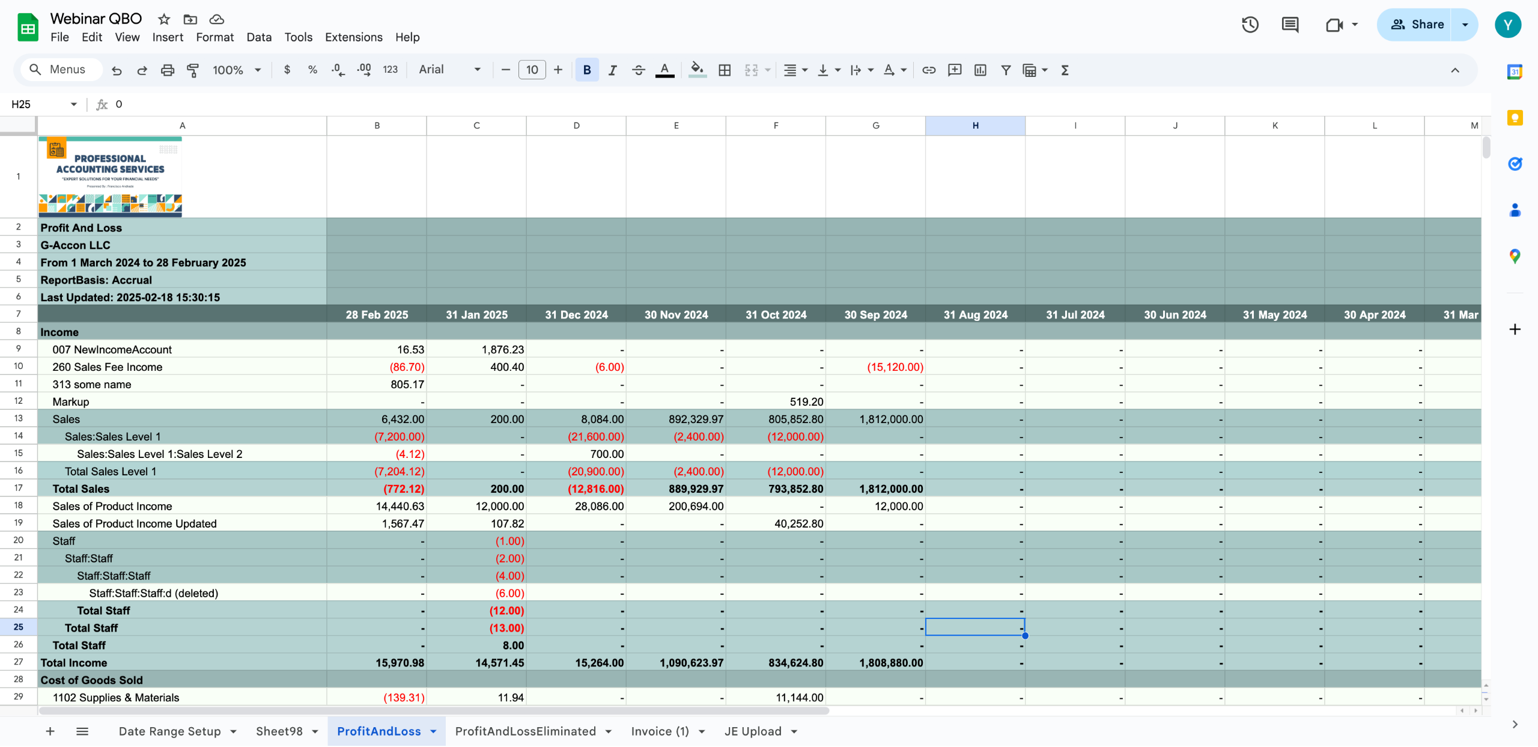
Task: Open version history clock icon
Action: (1250, 25)
